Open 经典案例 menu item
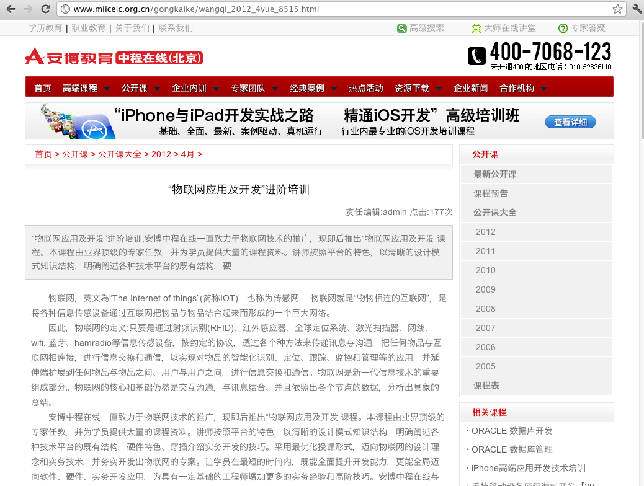Image resolution: width=644 pixels, height=486 pixels. pyautogui.click(x=307, y=88)
